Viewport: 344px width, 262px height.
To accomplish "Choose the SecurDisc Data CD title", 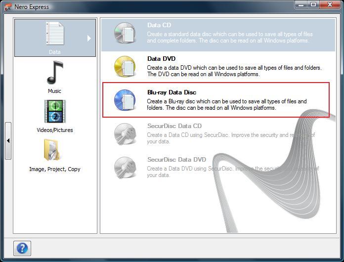I will click(x=174, y=126).
